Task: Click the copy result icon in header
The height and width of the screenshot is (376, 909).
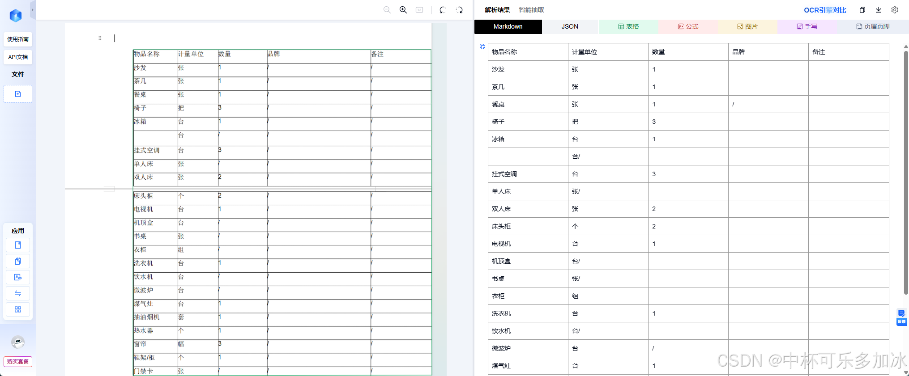Action: (x=862, y=10)
